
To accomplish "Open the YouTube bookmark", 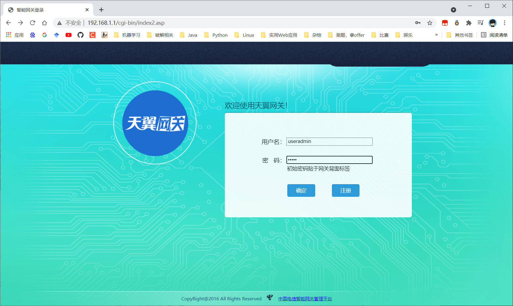I will (69, 35).
